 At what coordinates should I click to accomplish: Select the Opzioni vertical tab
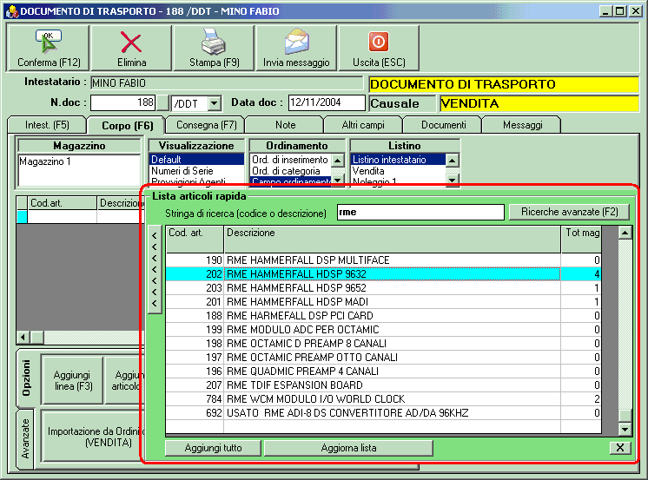[26, 378]
